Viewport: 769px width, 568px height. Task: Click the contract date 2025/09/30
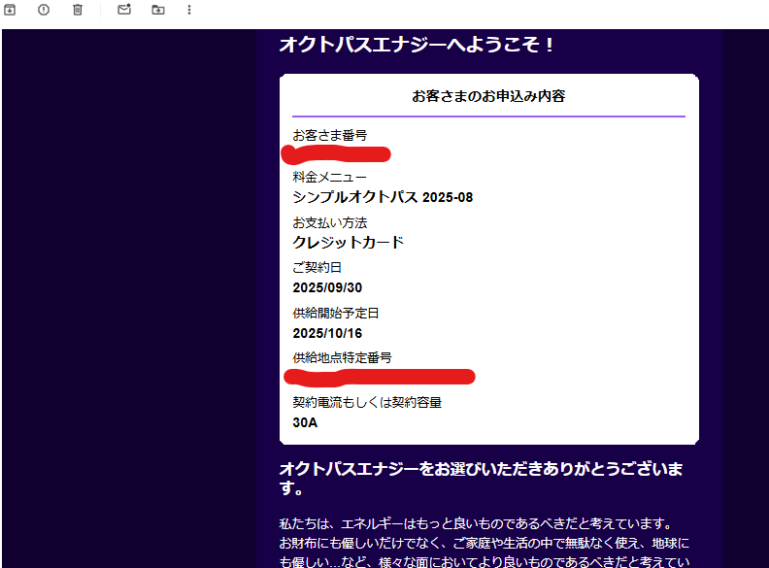tap(327, 287)
